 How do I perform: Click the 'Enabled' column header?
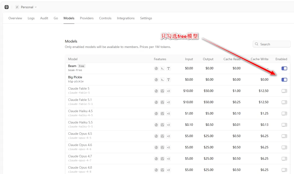281,59
